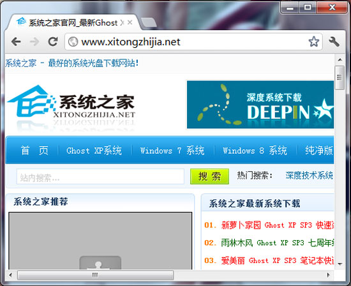The image size is (351, 286).
Task: Minimize the browser window
Action: coord(290,8)
